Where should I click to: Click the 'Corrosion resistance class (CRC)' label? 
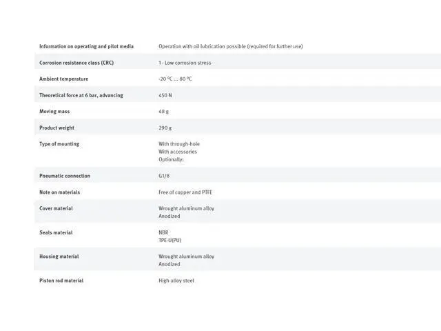pos(76,63)
